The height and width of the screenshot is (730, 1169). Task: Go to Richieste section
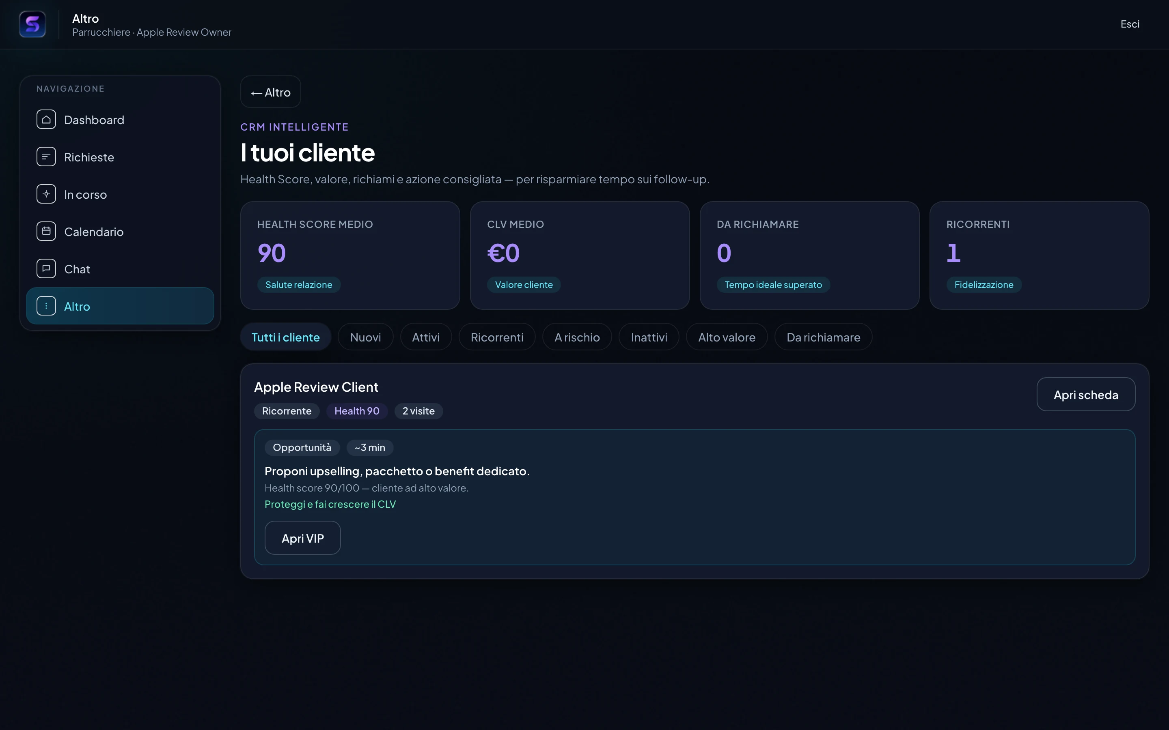120,157
